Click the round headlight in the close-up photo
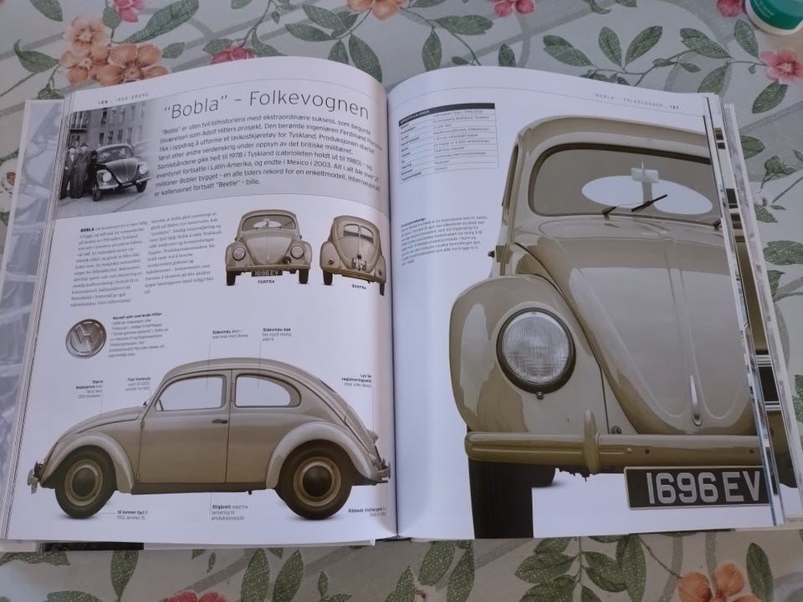The width and height of the screenshot is (803, 602). click(535, 350)
